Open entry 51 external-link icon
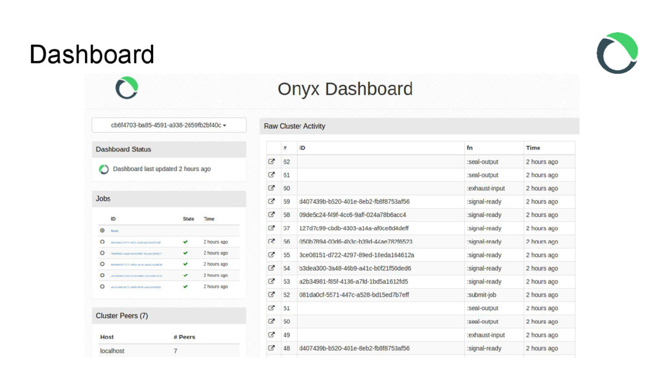 [272, 308]
